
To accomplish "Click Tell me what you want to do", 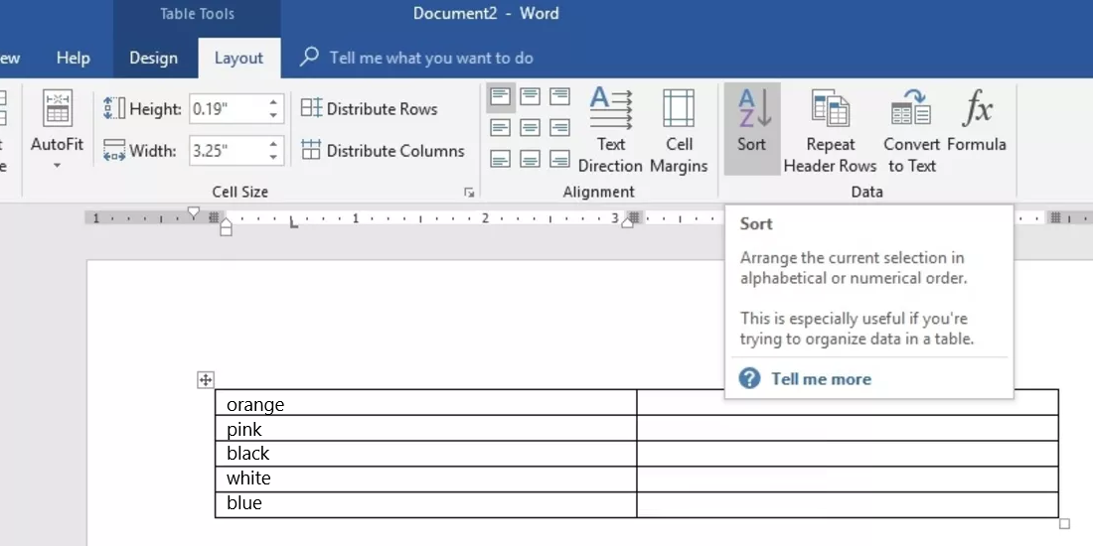I will tap(431, 58).
